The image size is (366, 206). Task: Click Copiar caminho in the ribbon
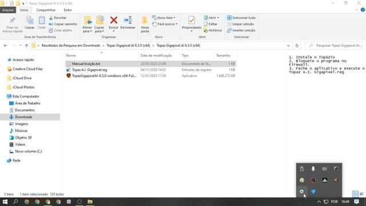coord(63,24)
